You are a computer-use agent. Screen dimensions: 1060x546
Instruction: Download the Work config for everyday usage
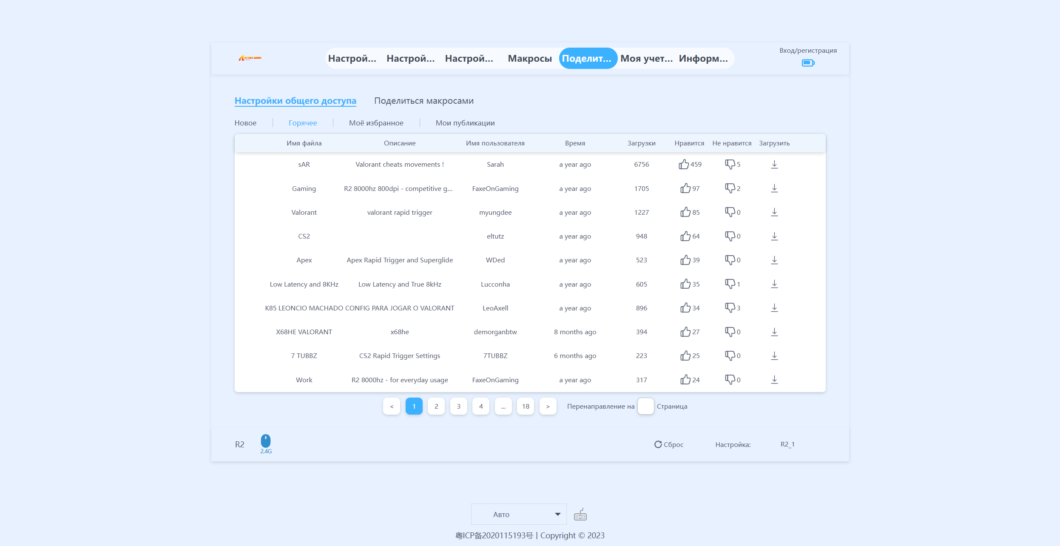pos(774,380)
